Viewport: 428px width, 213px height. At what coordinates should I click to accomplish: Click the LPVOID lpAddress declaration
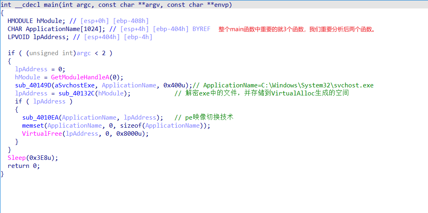tap(38, 37)
